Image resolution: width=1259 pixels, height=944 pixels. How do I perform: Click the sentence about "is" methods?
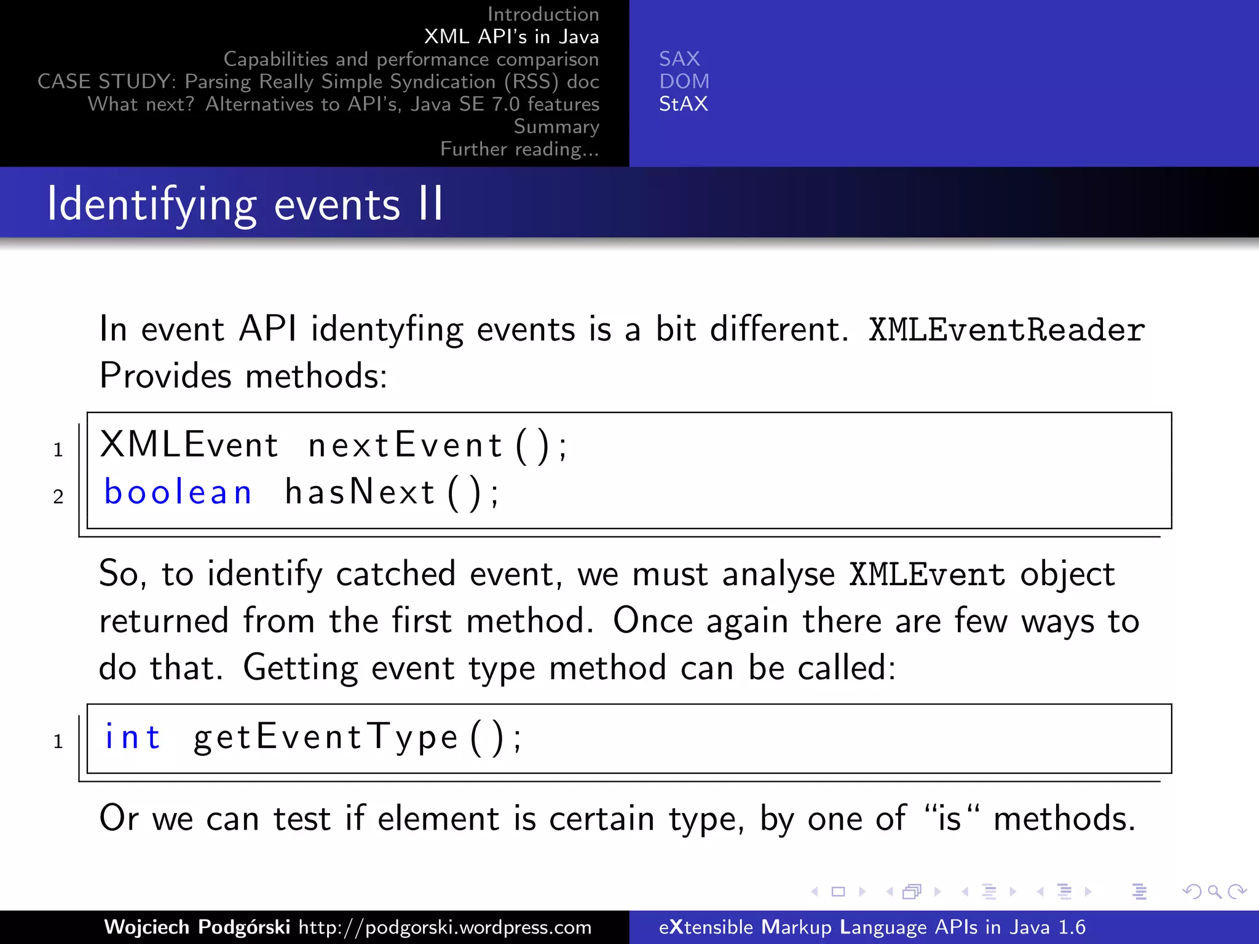[x=617, y=819]
